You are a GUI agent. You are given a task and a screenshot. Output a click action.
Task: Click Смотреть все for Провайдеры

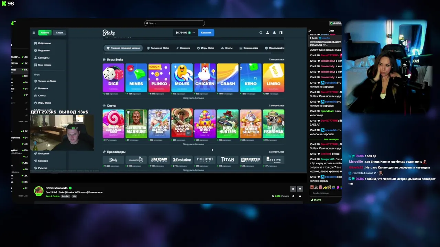point(276,152)
